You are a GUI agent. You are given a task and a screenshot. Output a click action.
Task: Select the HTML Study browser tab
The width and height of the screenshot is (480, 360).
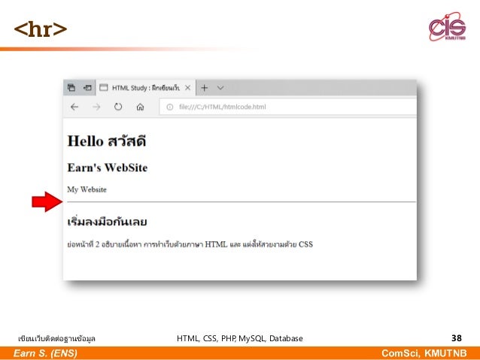[145, 88]
